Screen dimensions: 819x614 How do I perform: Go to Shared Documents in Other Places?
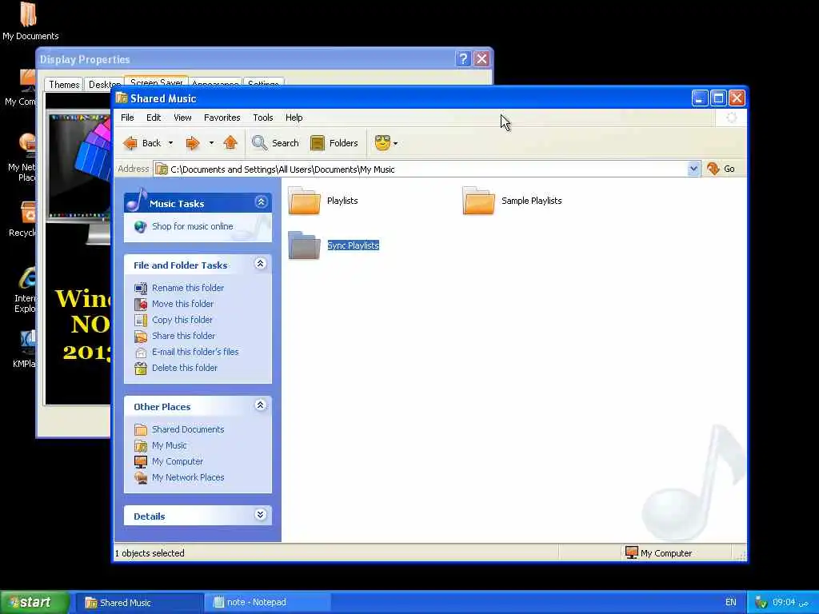click(x=187, y=429)
